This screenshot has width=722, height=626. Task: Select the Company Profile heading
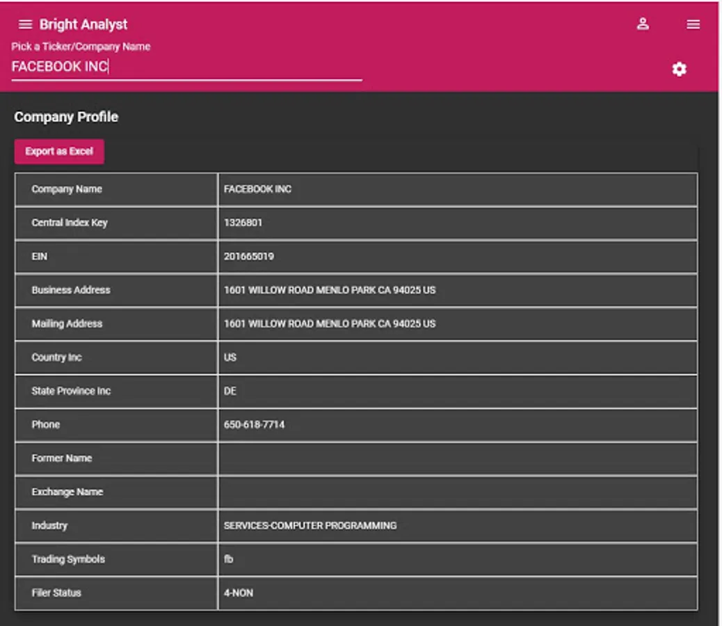tap(66, 117)
